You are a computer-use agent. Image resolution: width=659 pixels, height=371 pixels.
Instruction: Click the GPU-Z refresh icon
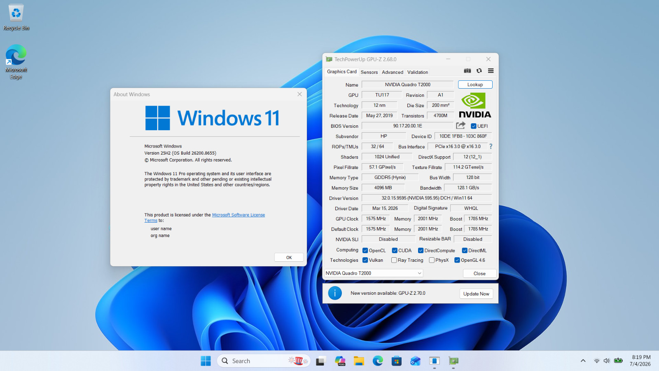coord(479,71)
